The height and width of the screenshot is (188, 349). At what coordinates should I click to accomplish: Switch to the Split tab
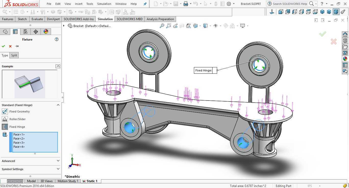point(14,55)
